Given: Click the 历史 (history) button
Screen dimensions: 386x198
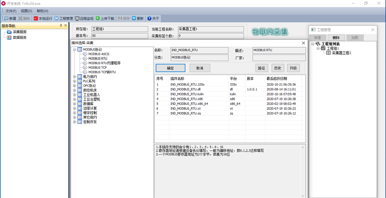Looking at the screenshot, I should pos(278,68).
